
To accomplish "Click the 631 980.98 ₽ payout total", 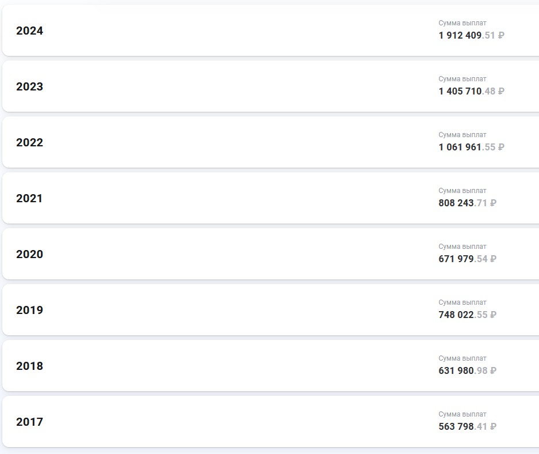I will pos(467,370).
